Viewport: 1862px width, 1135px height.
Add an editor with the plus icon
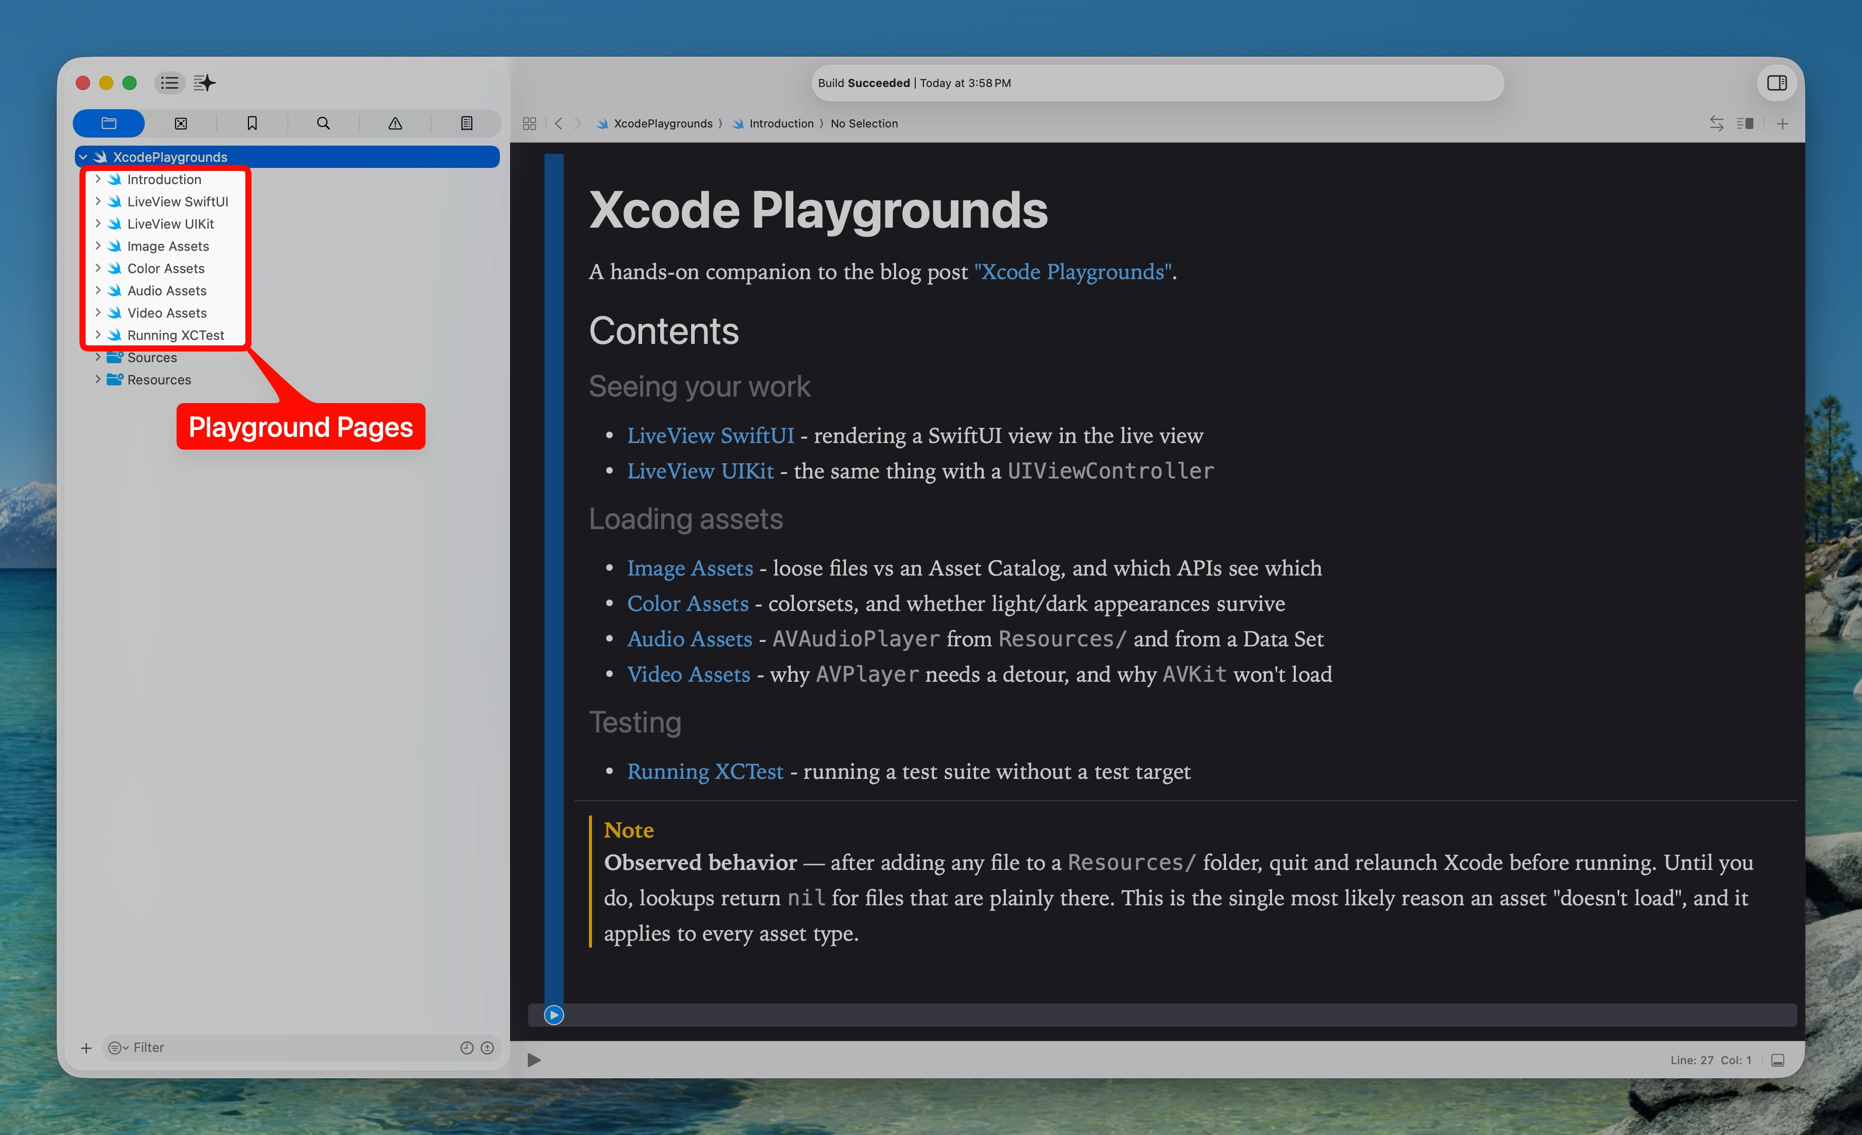coord(1782,123)
